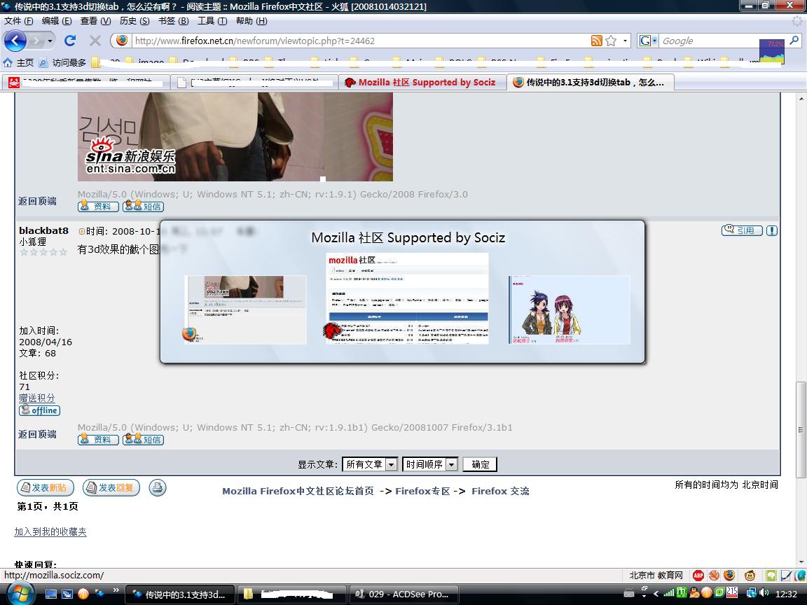Select the forum post thumbnail in tab switcher
This screenshot has width=807, height=605.
pyautogui.click(x=245, y=310)
